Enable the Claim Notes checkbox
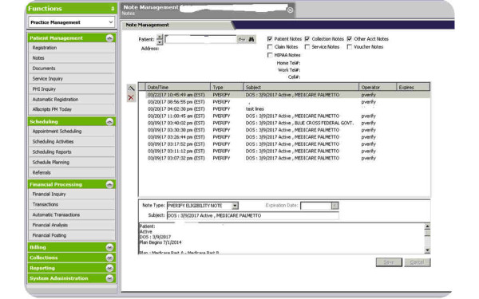Viewport: 479px width, 299px height. (x=270, y=47)
